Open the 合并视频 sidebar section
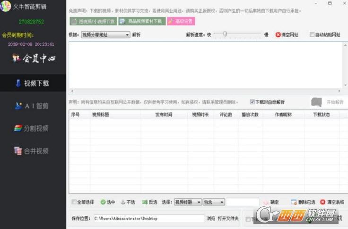348x229 pixels. [33, 151]
